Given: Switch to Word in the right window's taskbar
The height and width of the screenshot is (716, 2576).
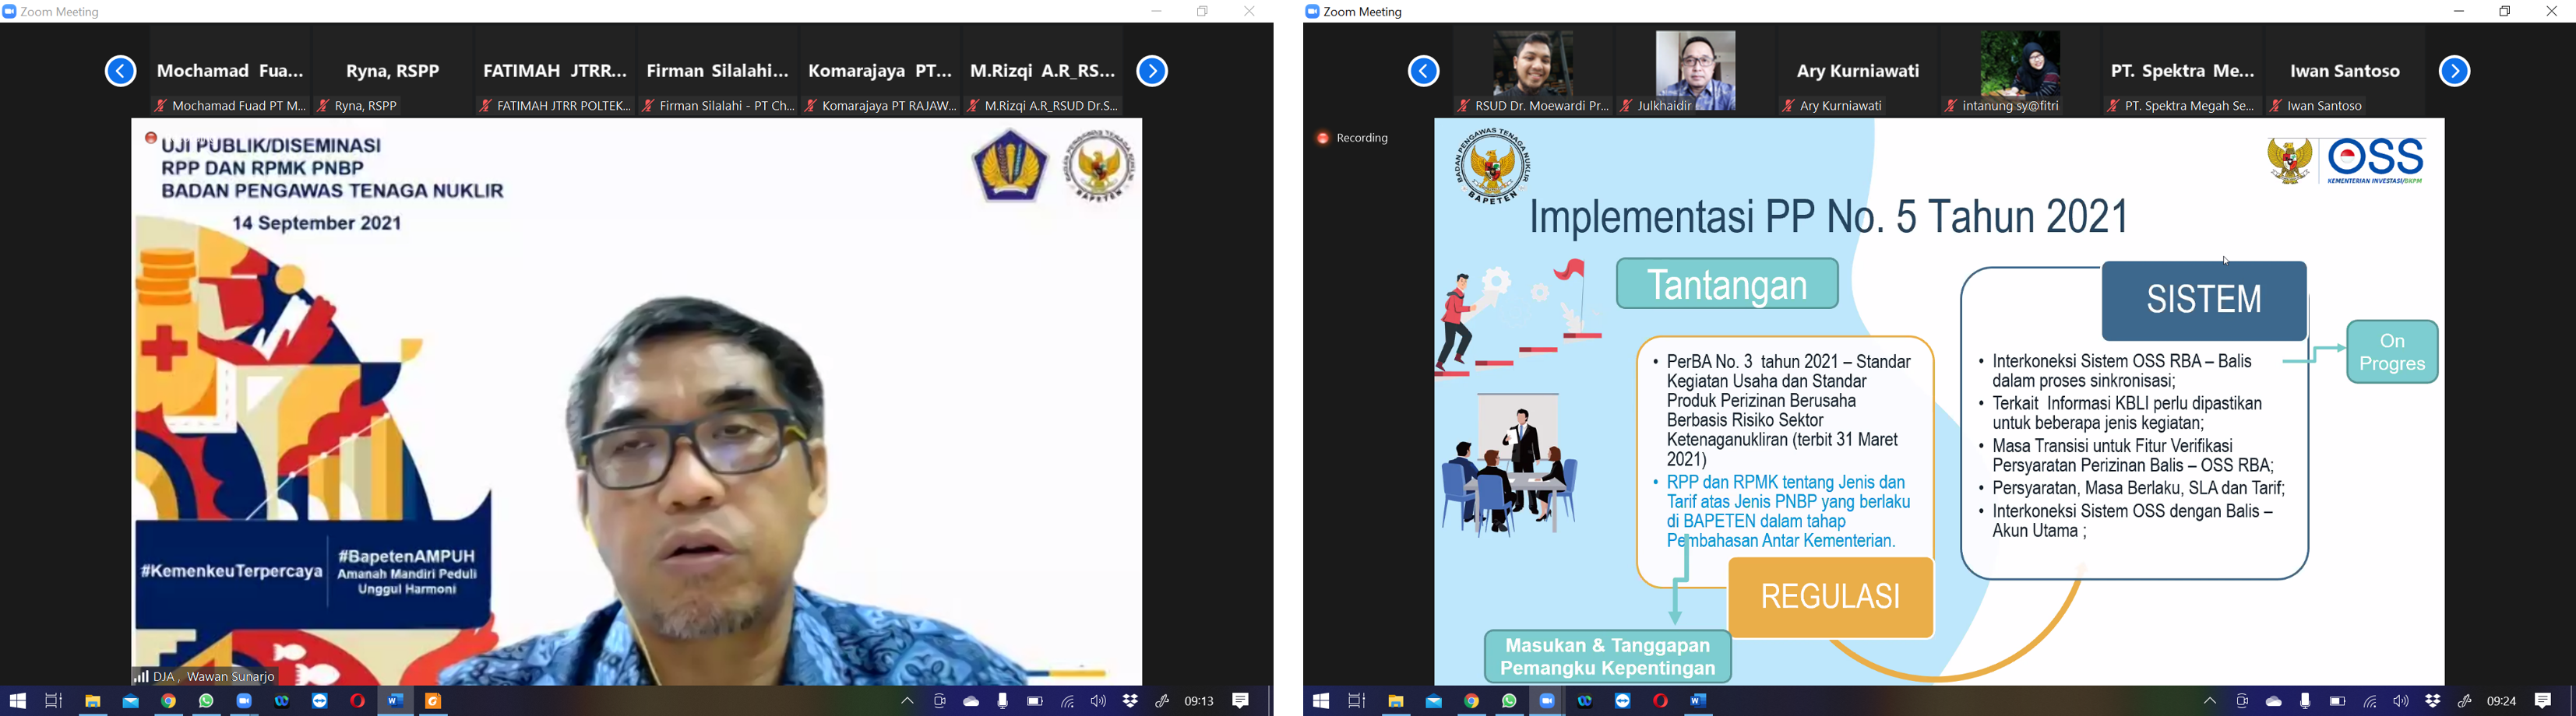Looking at the screenshot, I should coord(1699,701).
